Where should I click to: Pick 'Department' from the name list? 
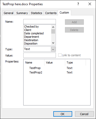[x=32, y=37]
